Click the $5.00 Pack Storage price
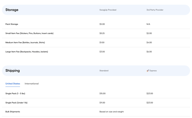Viewport: 192px width, 118px height. 102,24
